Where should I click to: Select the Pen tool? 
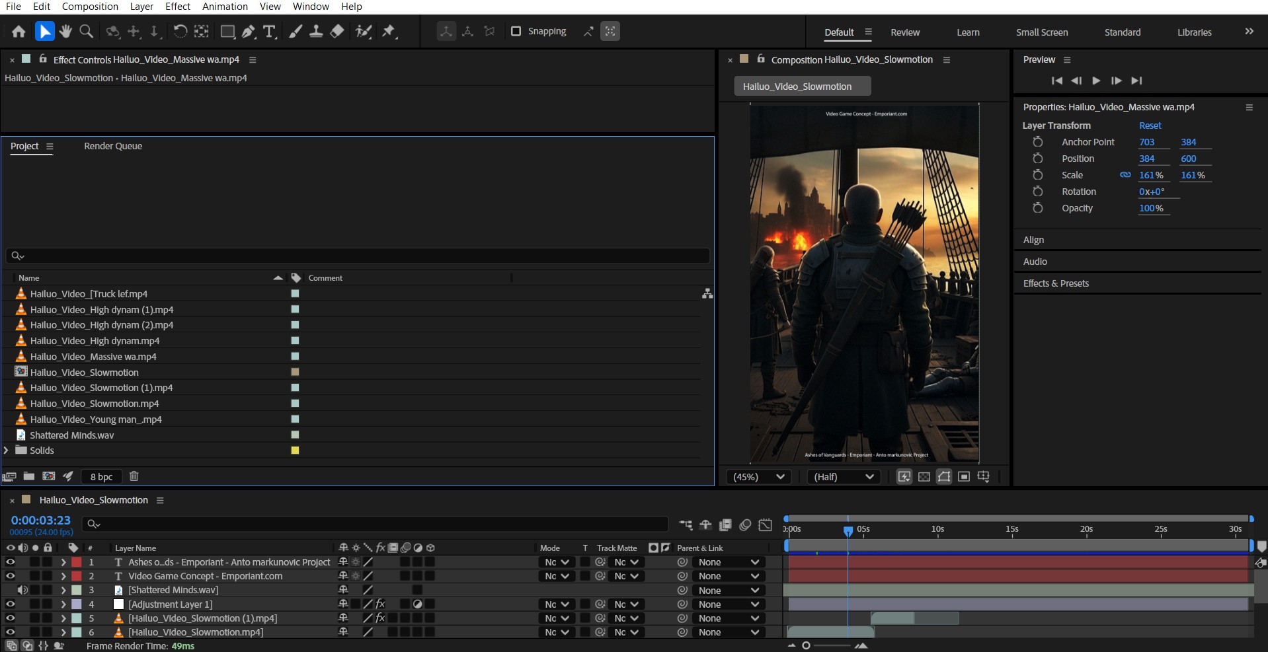click(x=249, y=31)
